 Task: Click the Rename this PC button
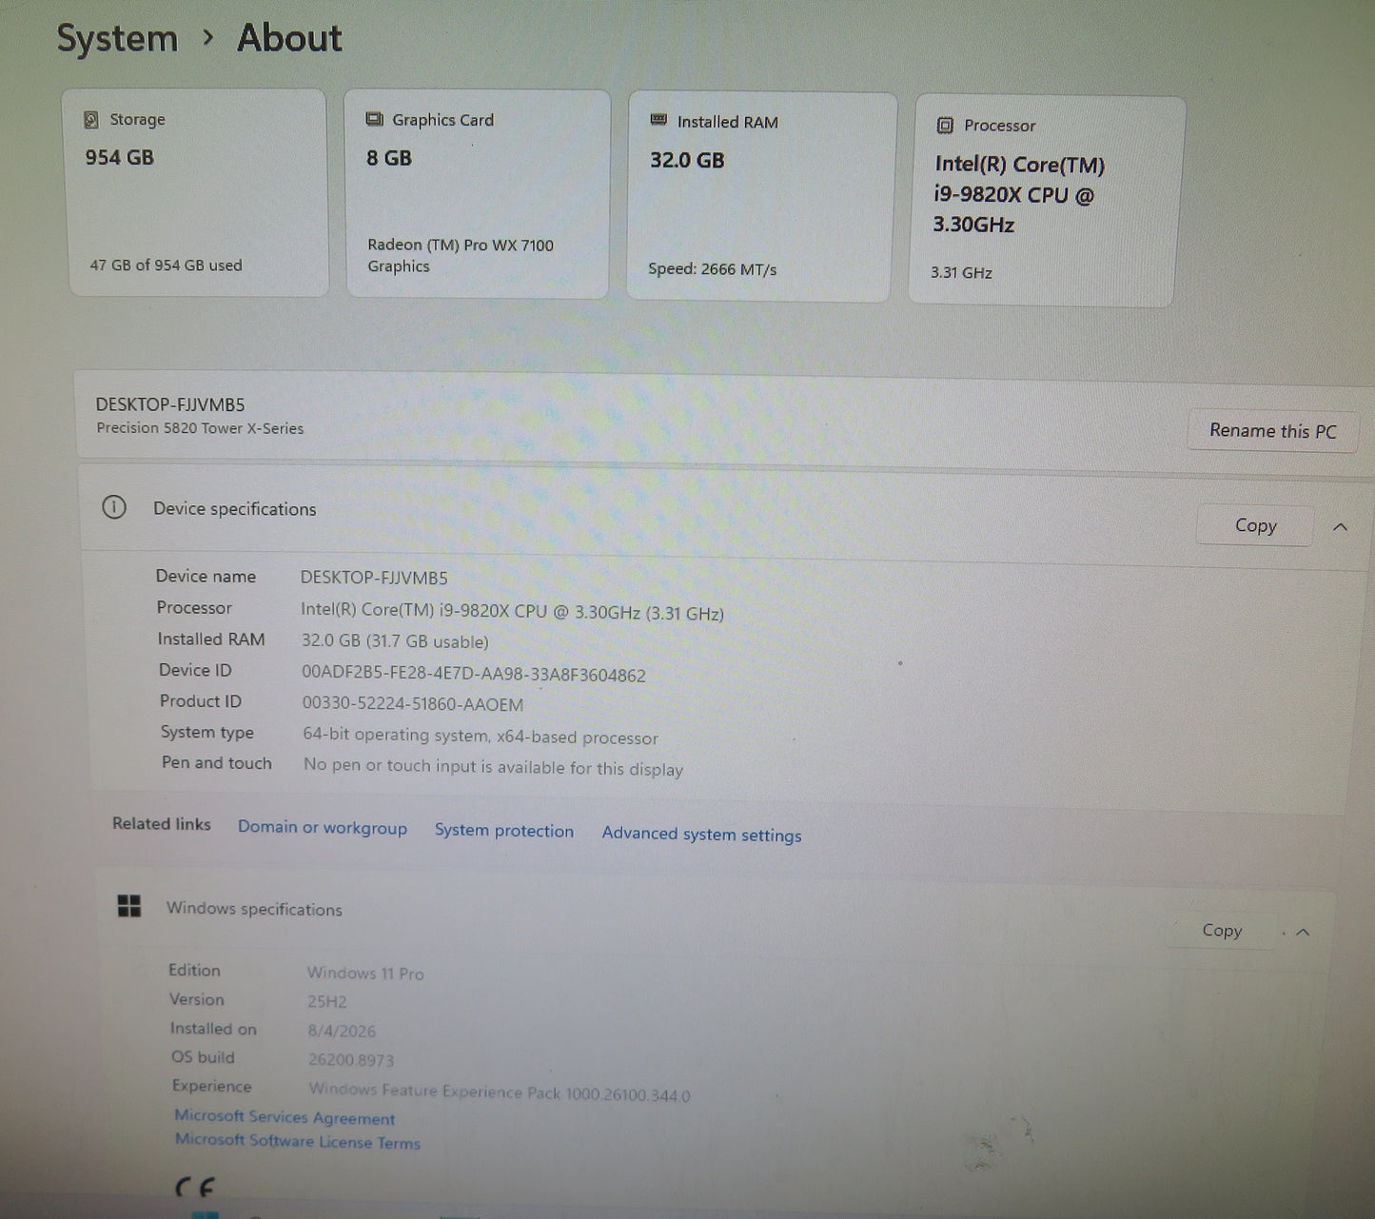(x=1272, y=431)
